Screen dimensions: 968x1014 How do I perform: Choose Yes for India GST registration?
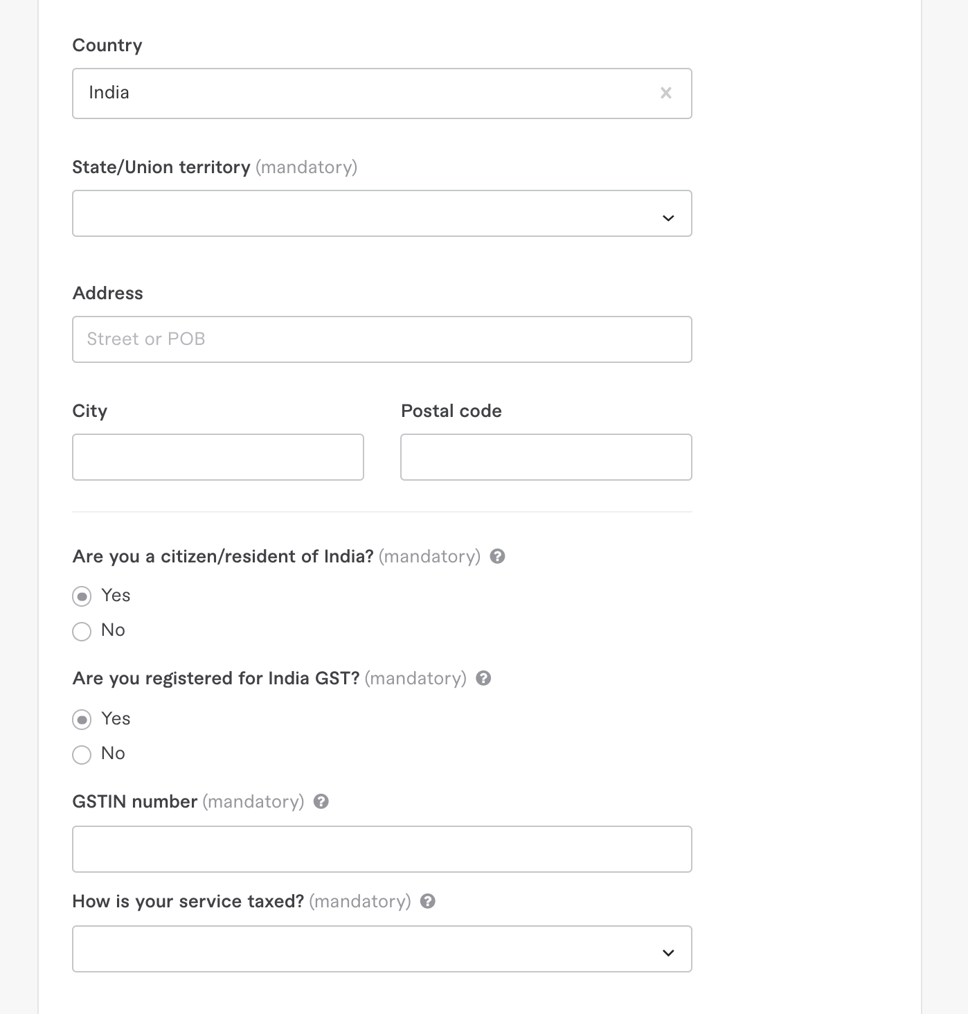pos(82,720)
